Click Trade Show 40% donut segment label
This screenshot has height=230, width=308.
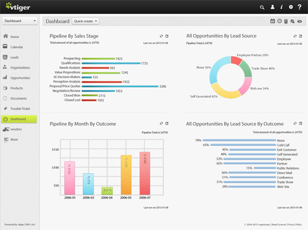[263, 68]
